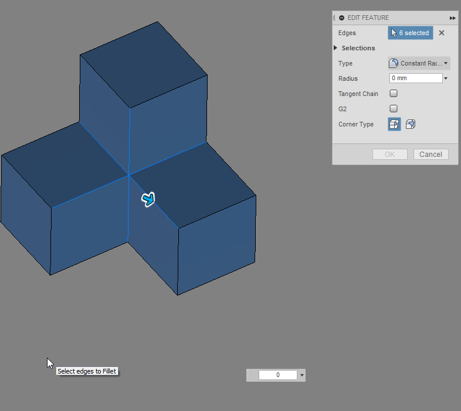Click the floating value input showing 0
The width and height of the screenshot is (461, 411).
click(x=278, y=375)
